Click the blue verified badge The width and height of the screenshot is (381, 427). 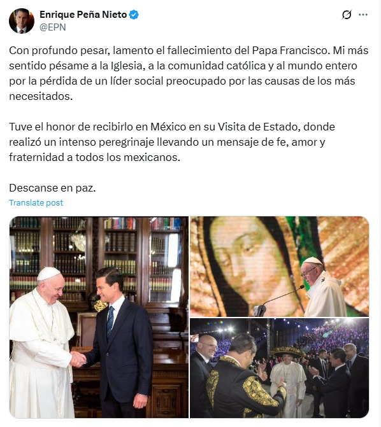coord(134,15)
